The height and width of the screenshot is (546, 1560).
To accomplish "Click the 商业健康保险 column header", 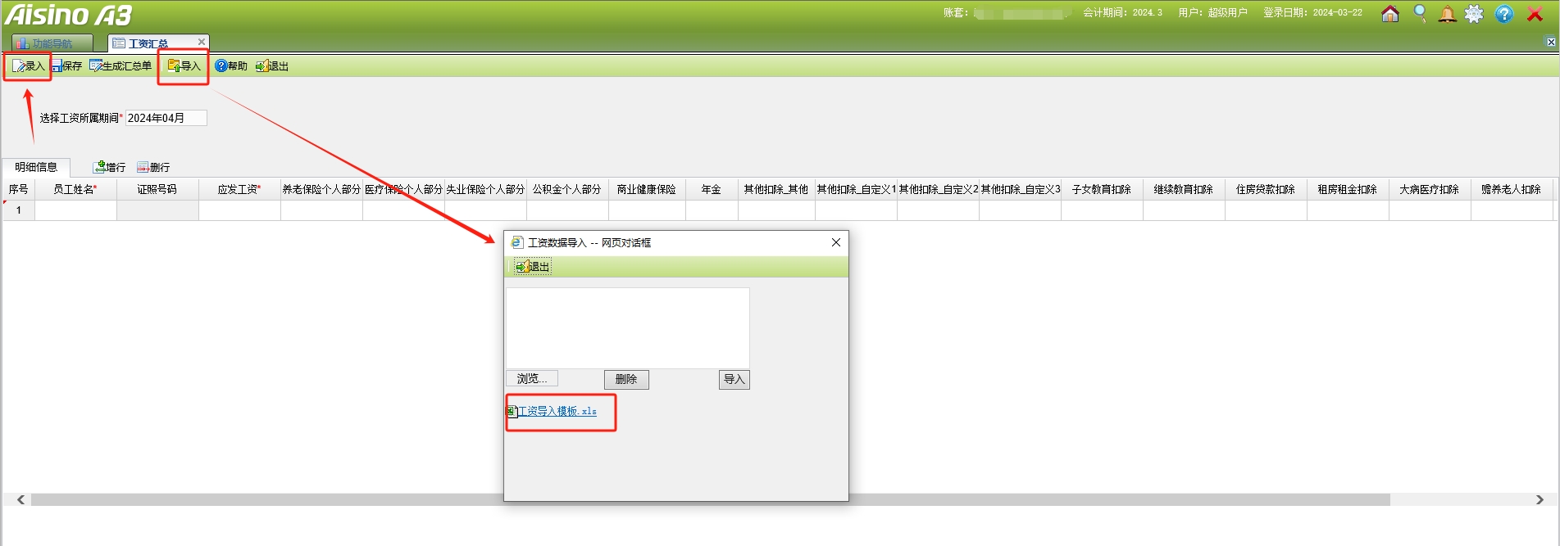I will (x=647, y=189).
